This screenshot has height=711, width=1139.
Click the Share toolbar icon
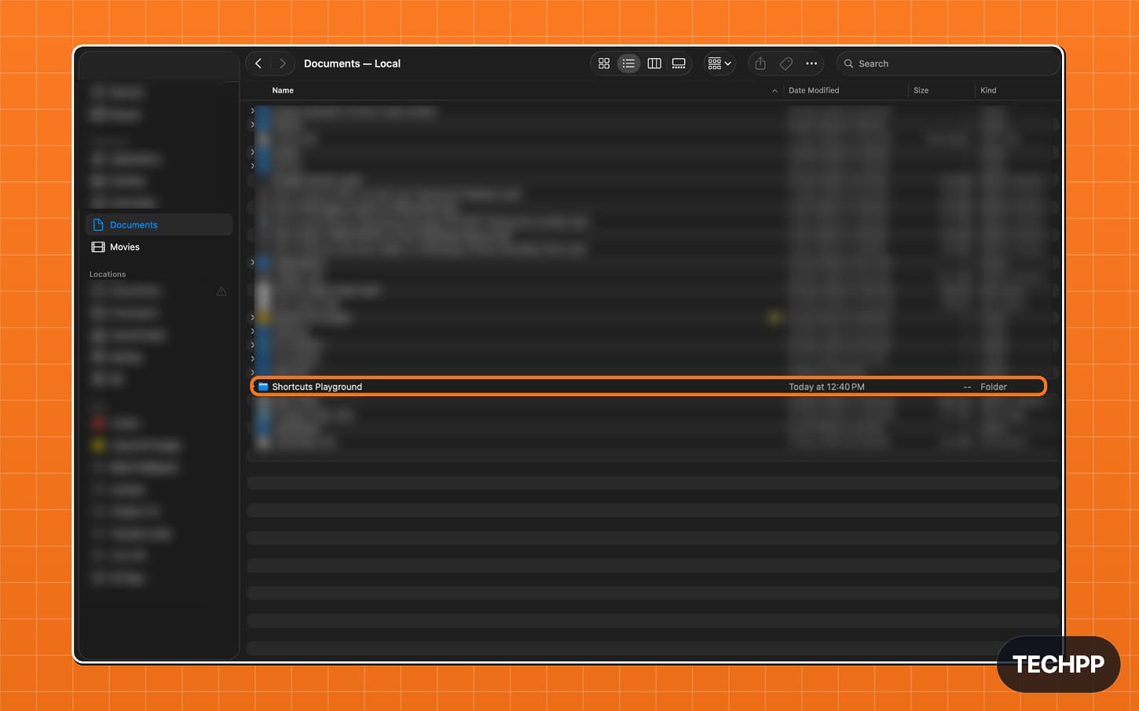click(760, 64)
